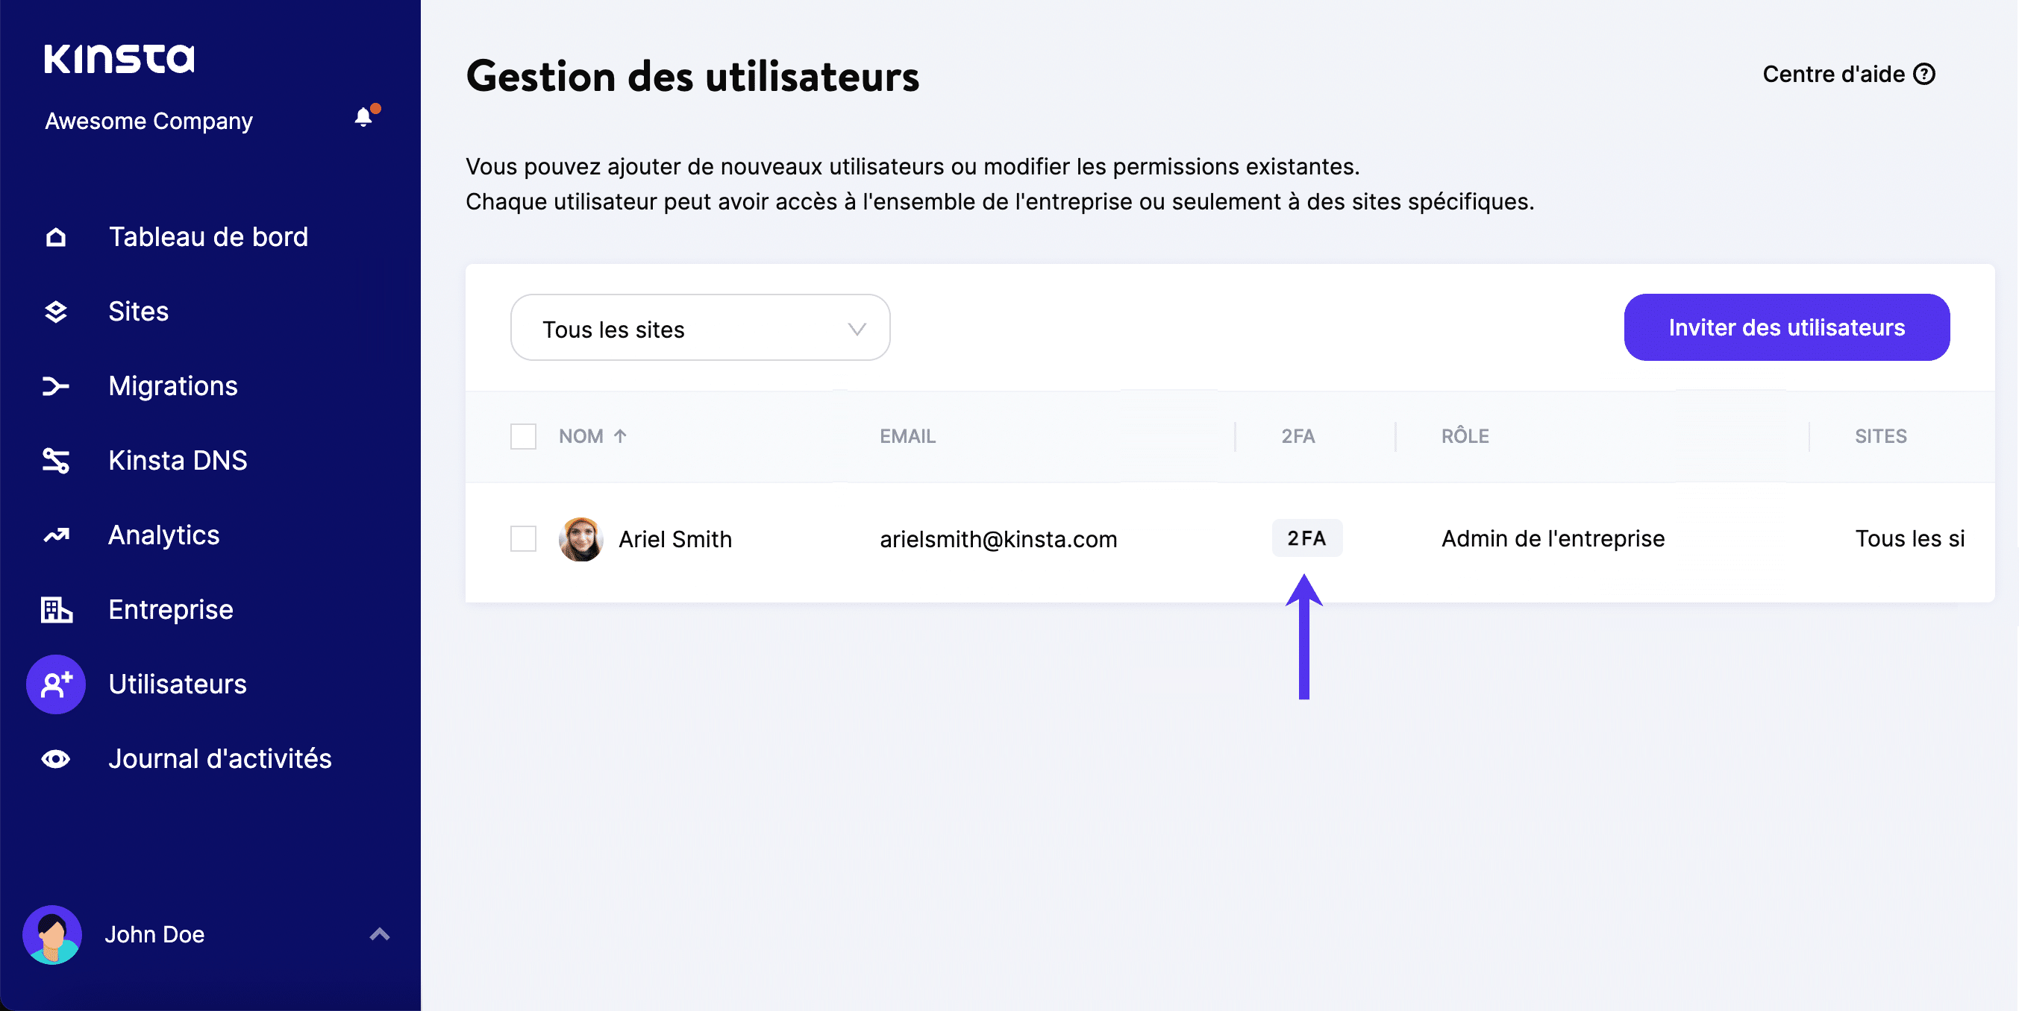Click the Centre d'aide question mark icon

1924,73
